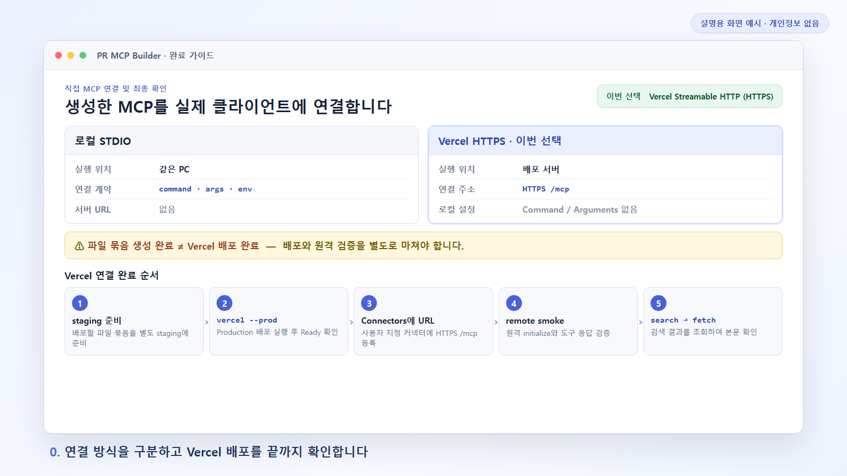This screenshot has height=476, width=847.
Task: Click the '설명용 화면 예시 · 개인정보 없음' pill
Action: coord(760,23)
